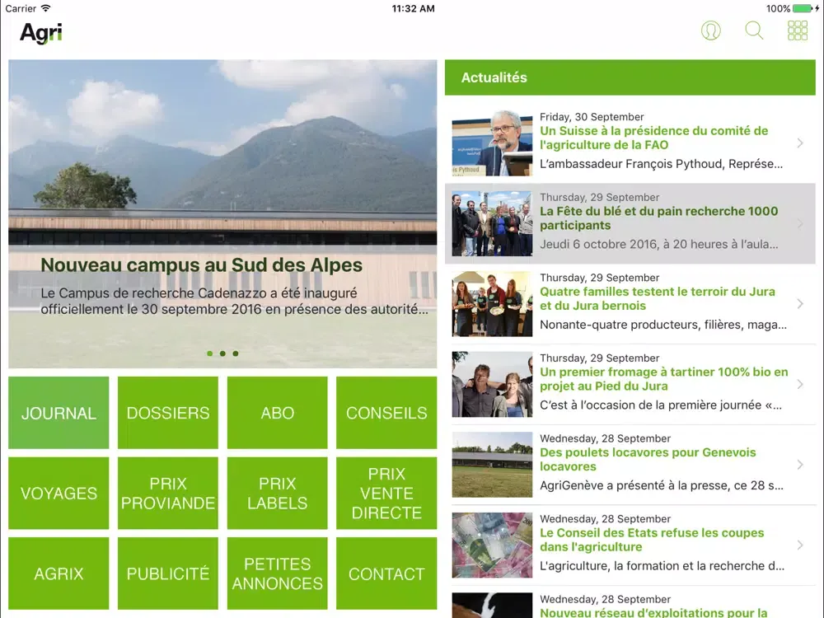Open the PUBLICITÉ tile
The height and width of the screenshot is (618, 824).
coord(167,574)
